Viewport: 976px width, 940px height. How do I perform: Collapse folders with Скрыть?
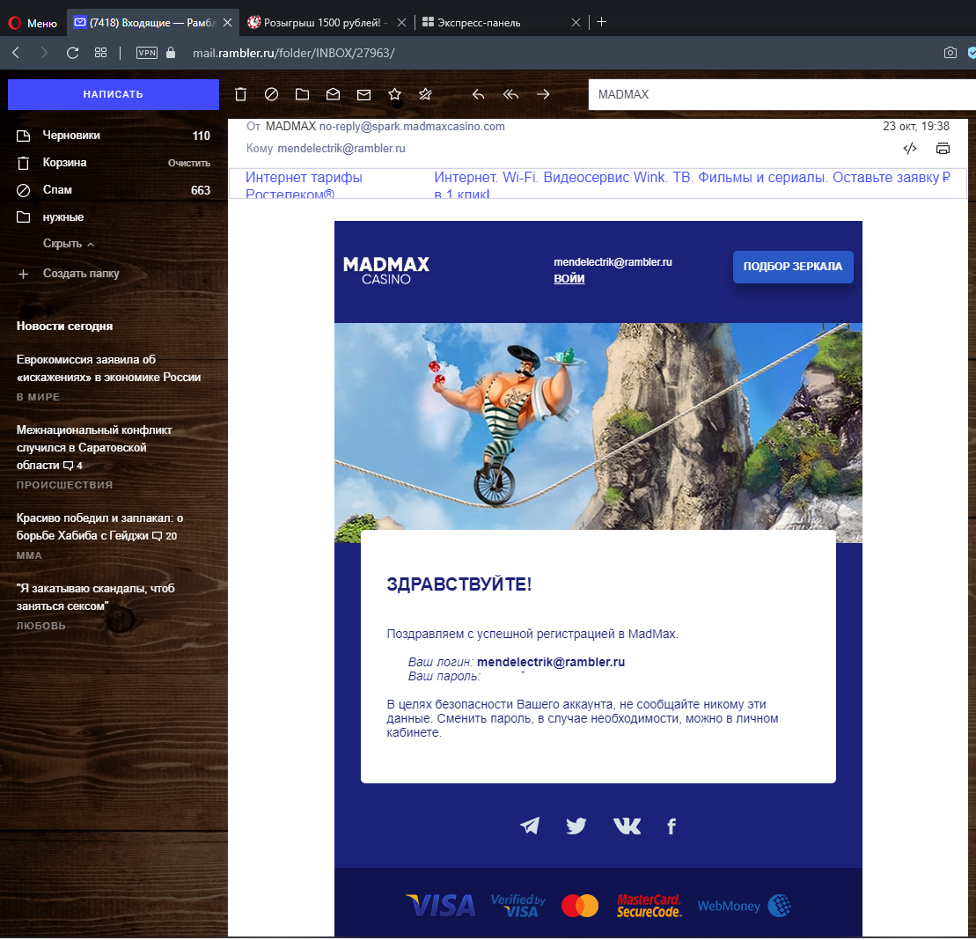tap(68, 244)
